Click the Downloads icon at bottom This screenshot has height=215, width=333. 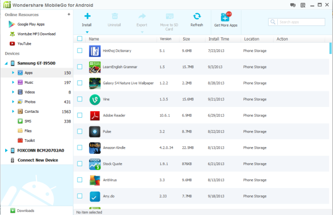coord(12,210)
